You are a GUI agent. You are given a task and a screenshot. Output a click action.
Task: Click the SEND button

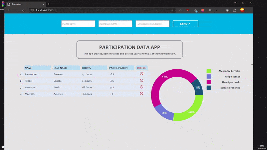(x=185, y=24)
